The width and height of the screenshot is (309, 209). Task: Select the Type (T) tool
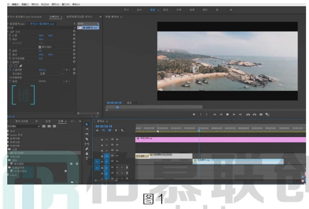click(87, 159)
